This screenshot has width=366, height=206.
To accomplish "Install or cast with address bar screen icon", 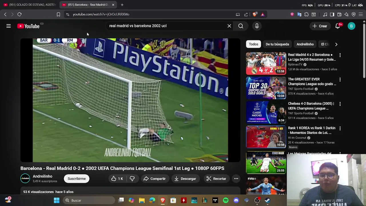I will click(238, 14).
